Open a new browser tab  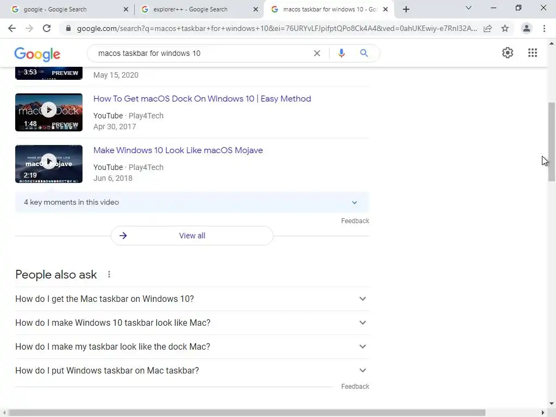click(x=406, y=9)
